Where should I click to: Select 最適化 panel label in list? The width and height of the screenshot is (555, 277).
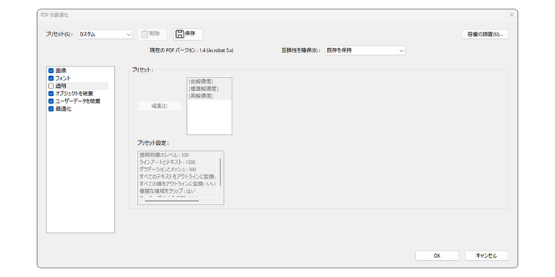point(64,109)
